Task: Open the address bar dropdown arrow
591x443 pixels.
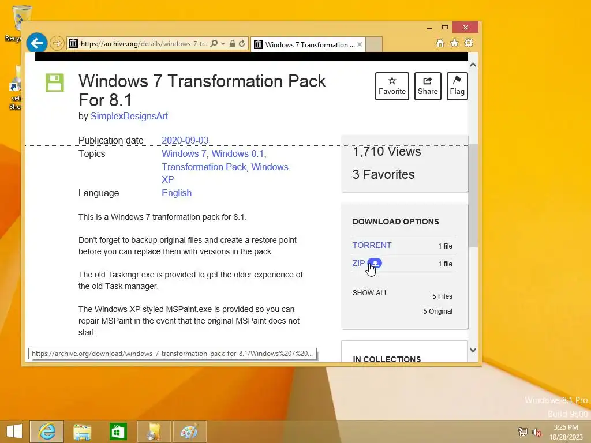Action: [223, 44]
